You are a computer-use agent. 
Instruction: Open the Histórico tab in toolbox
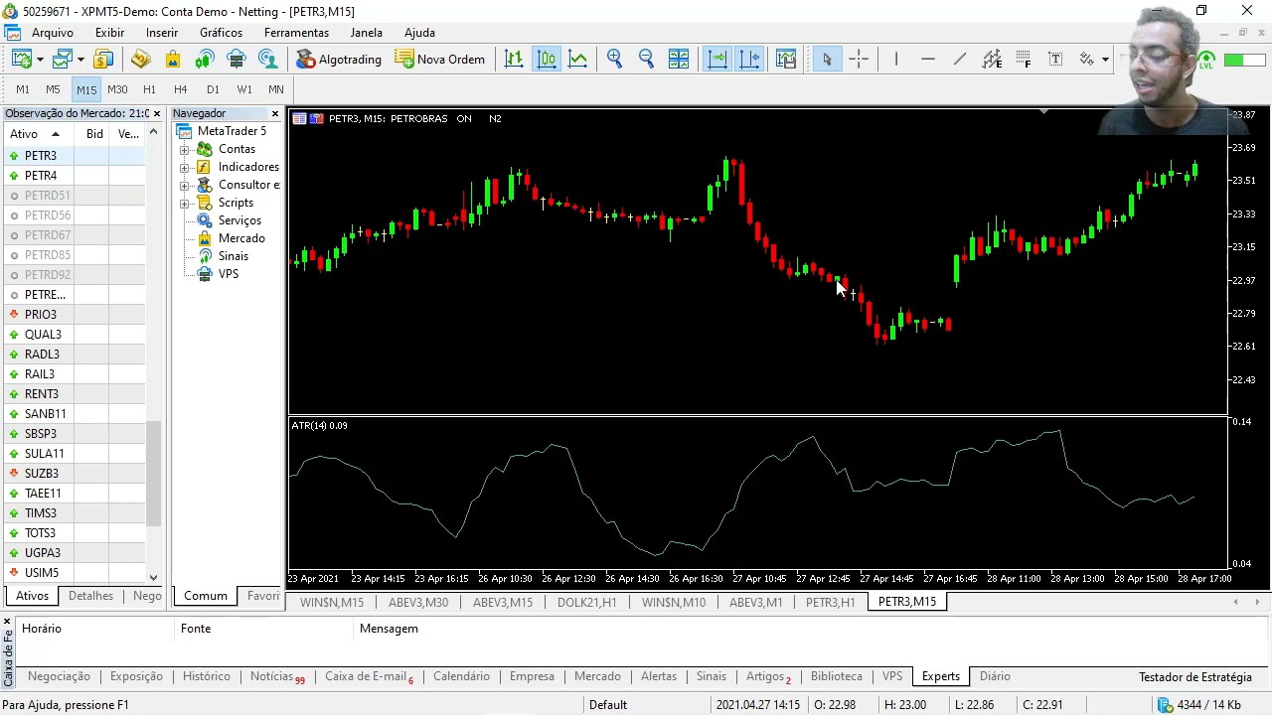coord(207,676)
